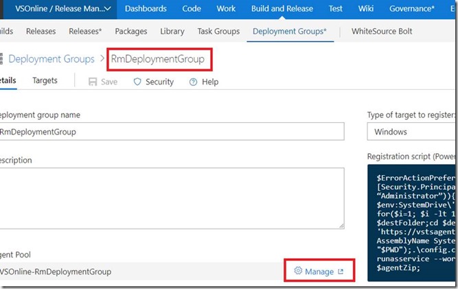Click the Manage external link icon

coord(341,271)
